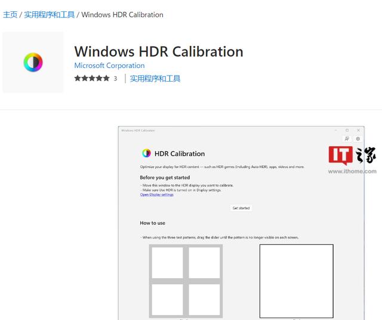Minimize the HDR Calibration window
Viewport: 382px width, 320px height.
(x=336, y=131)
